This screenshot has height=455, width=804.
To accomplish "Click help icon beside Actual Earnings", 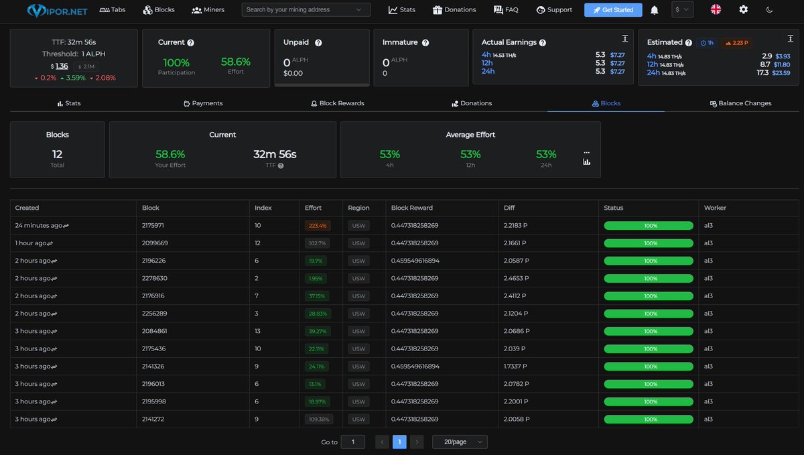I will (x=543, y=43).
